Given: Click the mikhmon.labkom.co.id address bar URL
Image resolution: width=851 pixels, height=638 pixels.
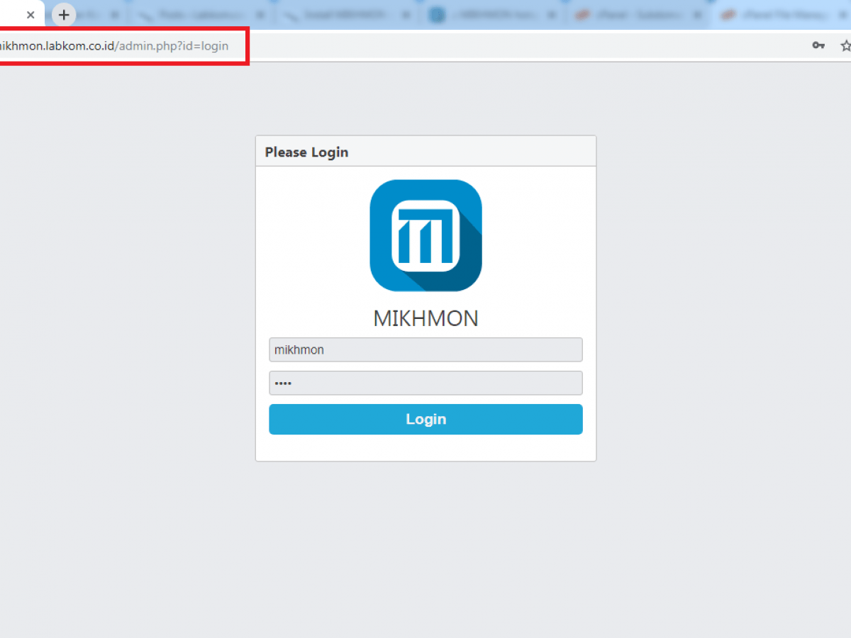Looking at the screenshot, I should 113,46.
